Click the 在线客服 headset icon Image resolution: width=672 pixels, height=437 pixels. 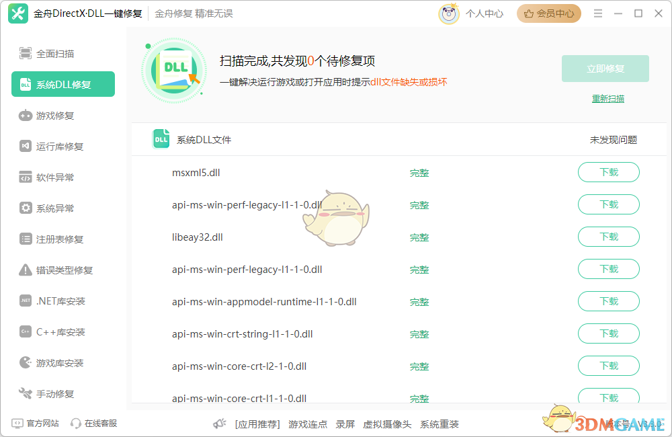tap(76, 424)
